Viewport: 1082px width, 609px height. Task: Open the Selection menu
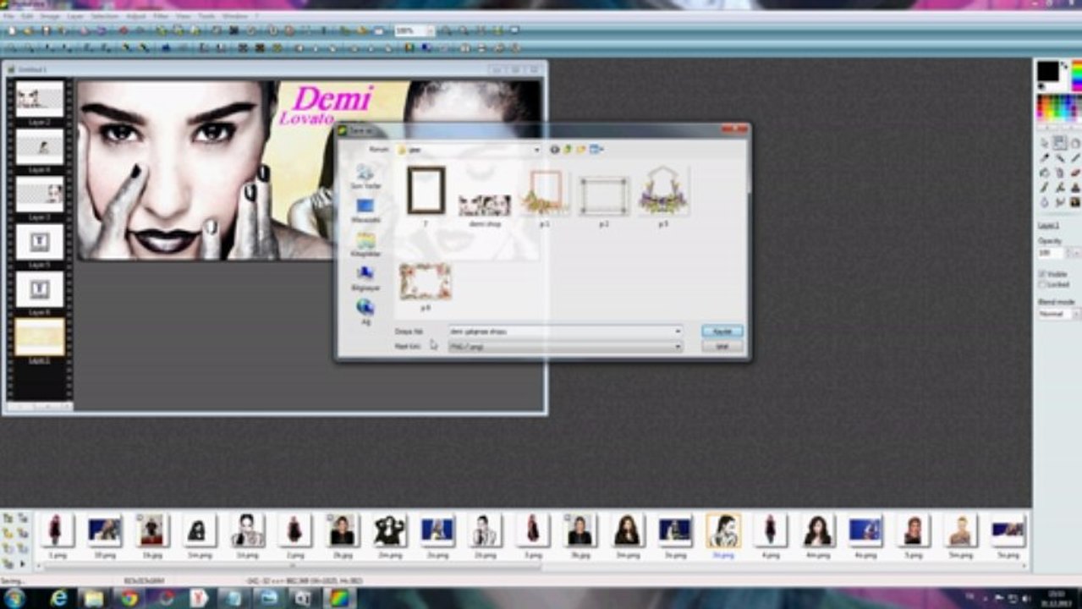point(104,16)
